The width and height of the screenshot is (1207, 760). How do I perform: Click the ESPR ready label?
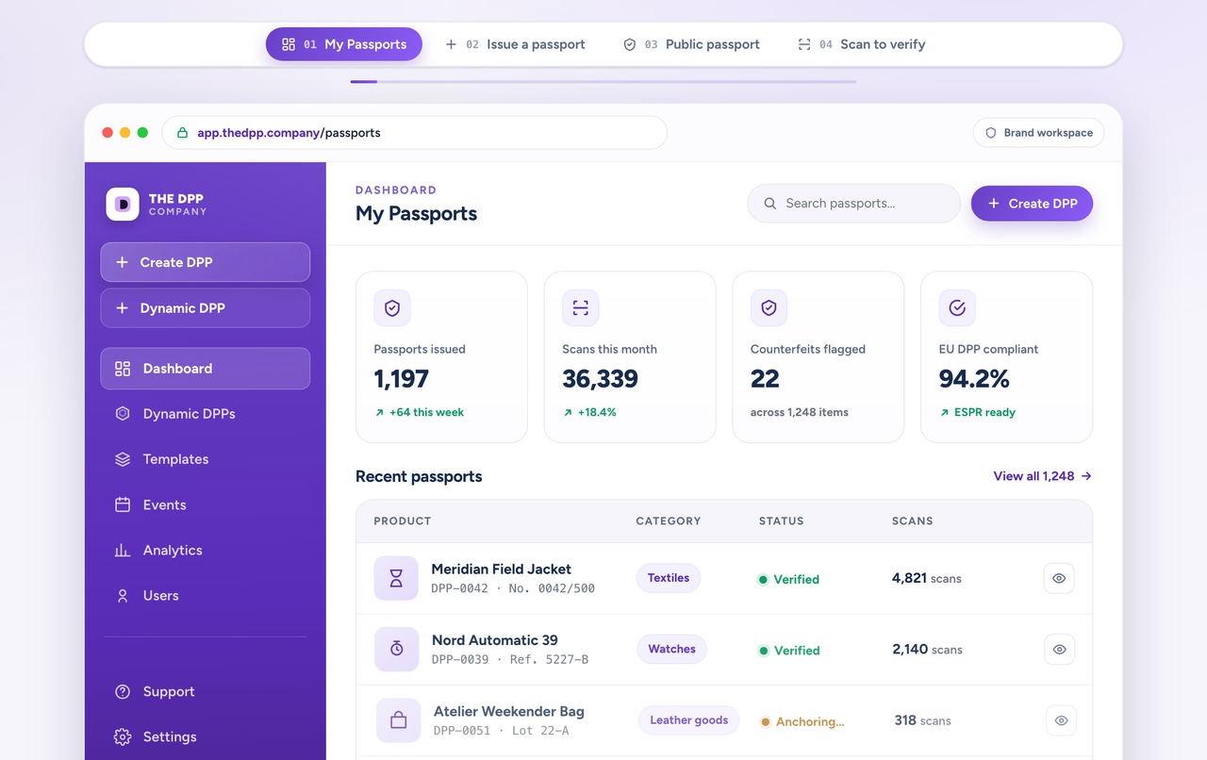pos(984,412)
